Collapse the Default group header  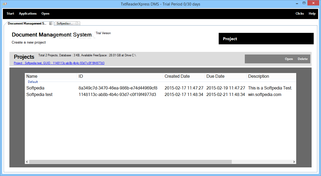[33, 82]
